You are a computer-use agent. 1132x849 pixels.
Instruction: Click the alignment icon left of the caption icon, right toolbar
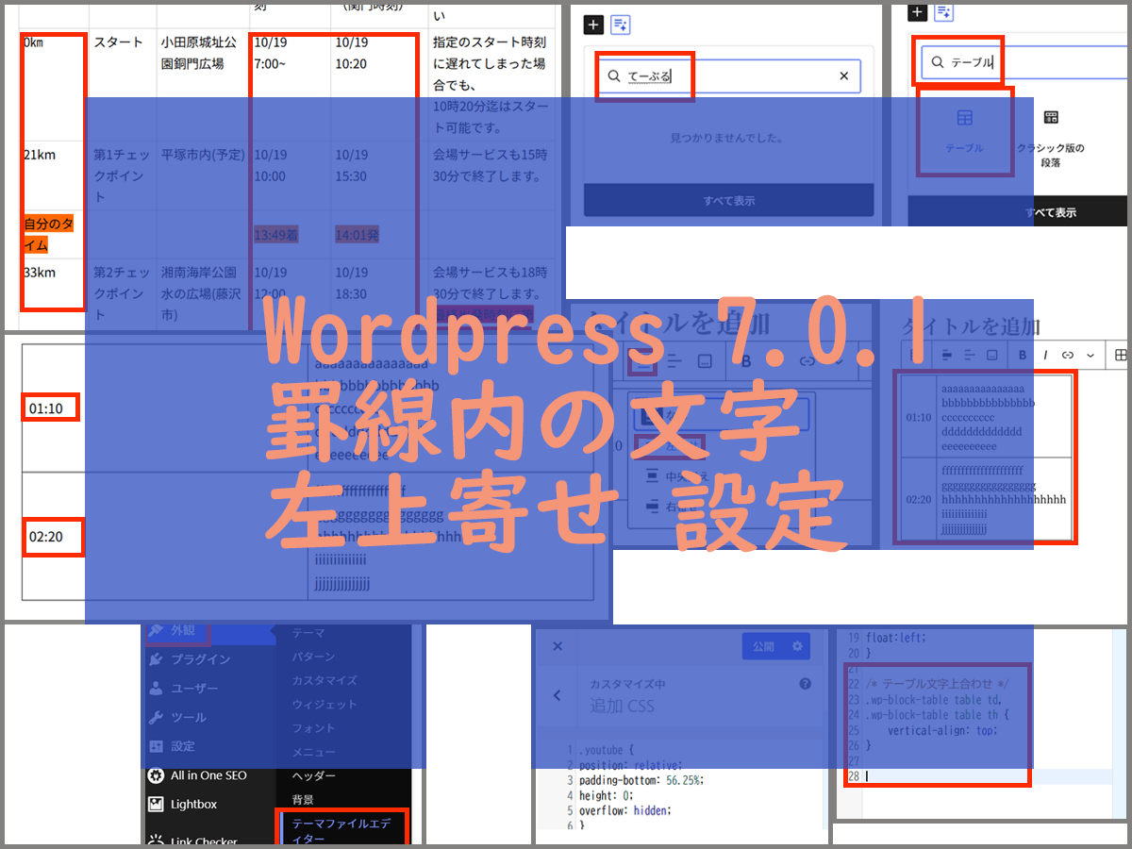coord(969,355)
